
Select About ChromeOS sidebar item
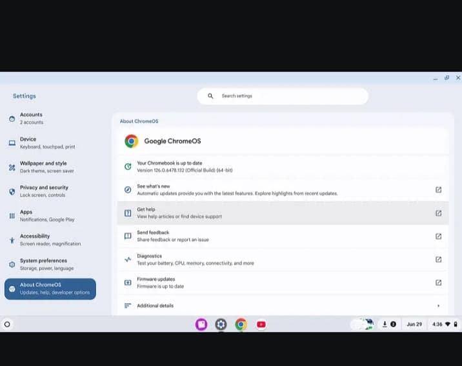point(50,289)
